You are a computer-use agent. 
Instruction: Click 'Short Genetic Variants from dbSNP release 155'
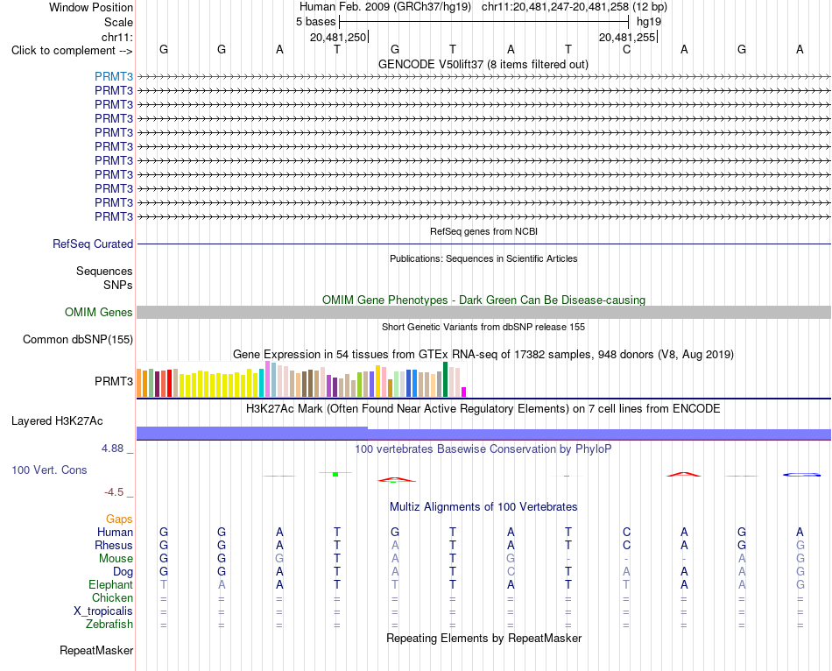[x=483, y=327]
